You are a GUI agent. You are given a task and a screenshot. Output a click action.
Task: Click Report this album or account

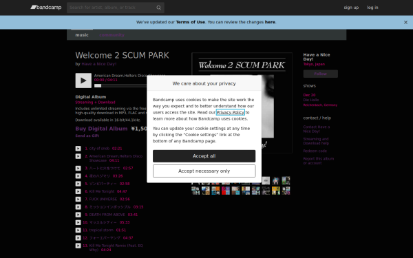(319, 161)
